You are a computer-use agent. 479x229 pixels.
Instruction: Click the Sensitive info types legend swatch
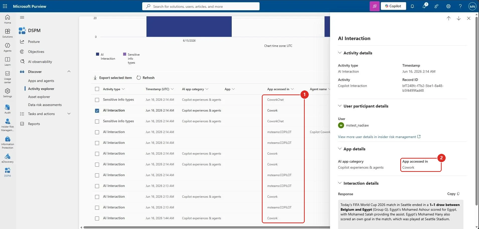tap(125, 54)
